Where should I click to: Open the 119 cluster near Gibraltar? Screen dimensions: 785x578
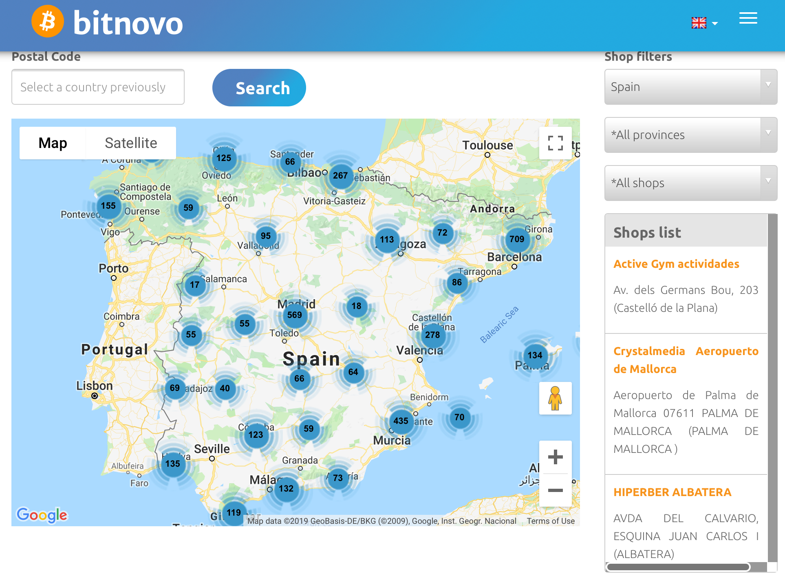[234, 512]
